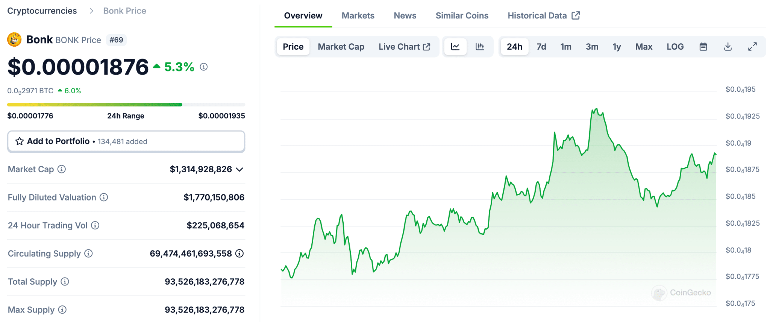
Task: Click the $0.00001935 24h high value
Action: pyautogui.click(x=222, y=116)
